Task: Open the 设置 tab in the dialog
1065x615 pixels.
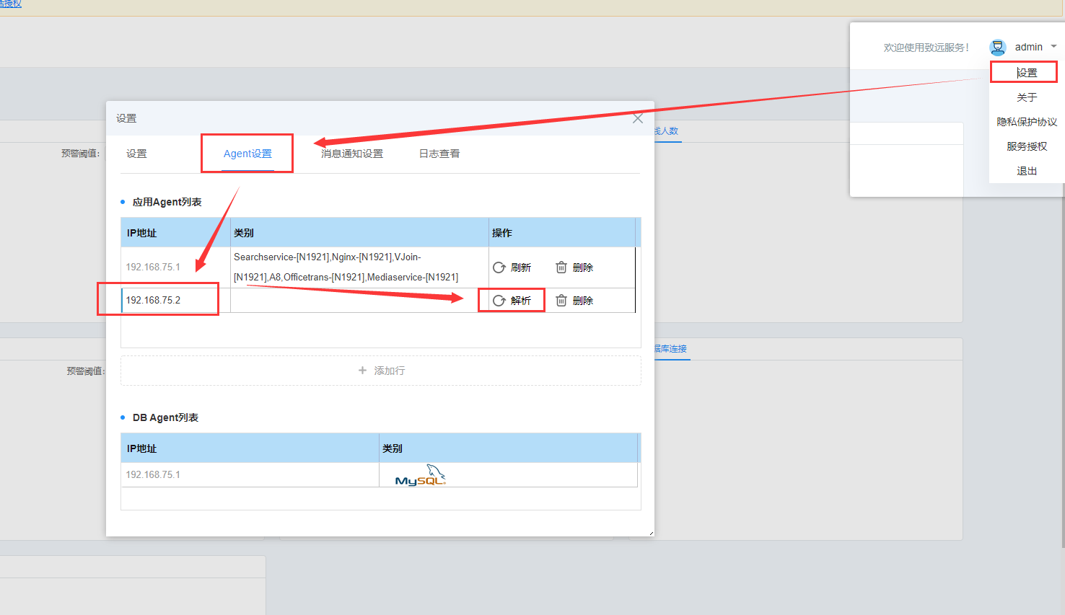Action: click(x=136, y=154)
